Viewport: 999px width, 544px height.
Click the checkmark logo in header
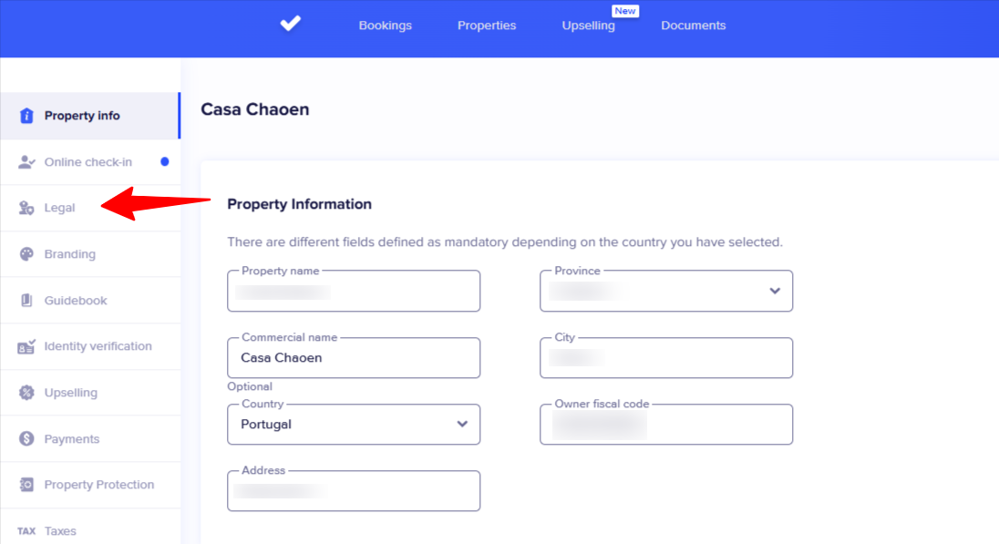click(290, 25)
